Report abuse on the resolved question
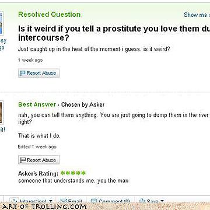 point(38,73)
